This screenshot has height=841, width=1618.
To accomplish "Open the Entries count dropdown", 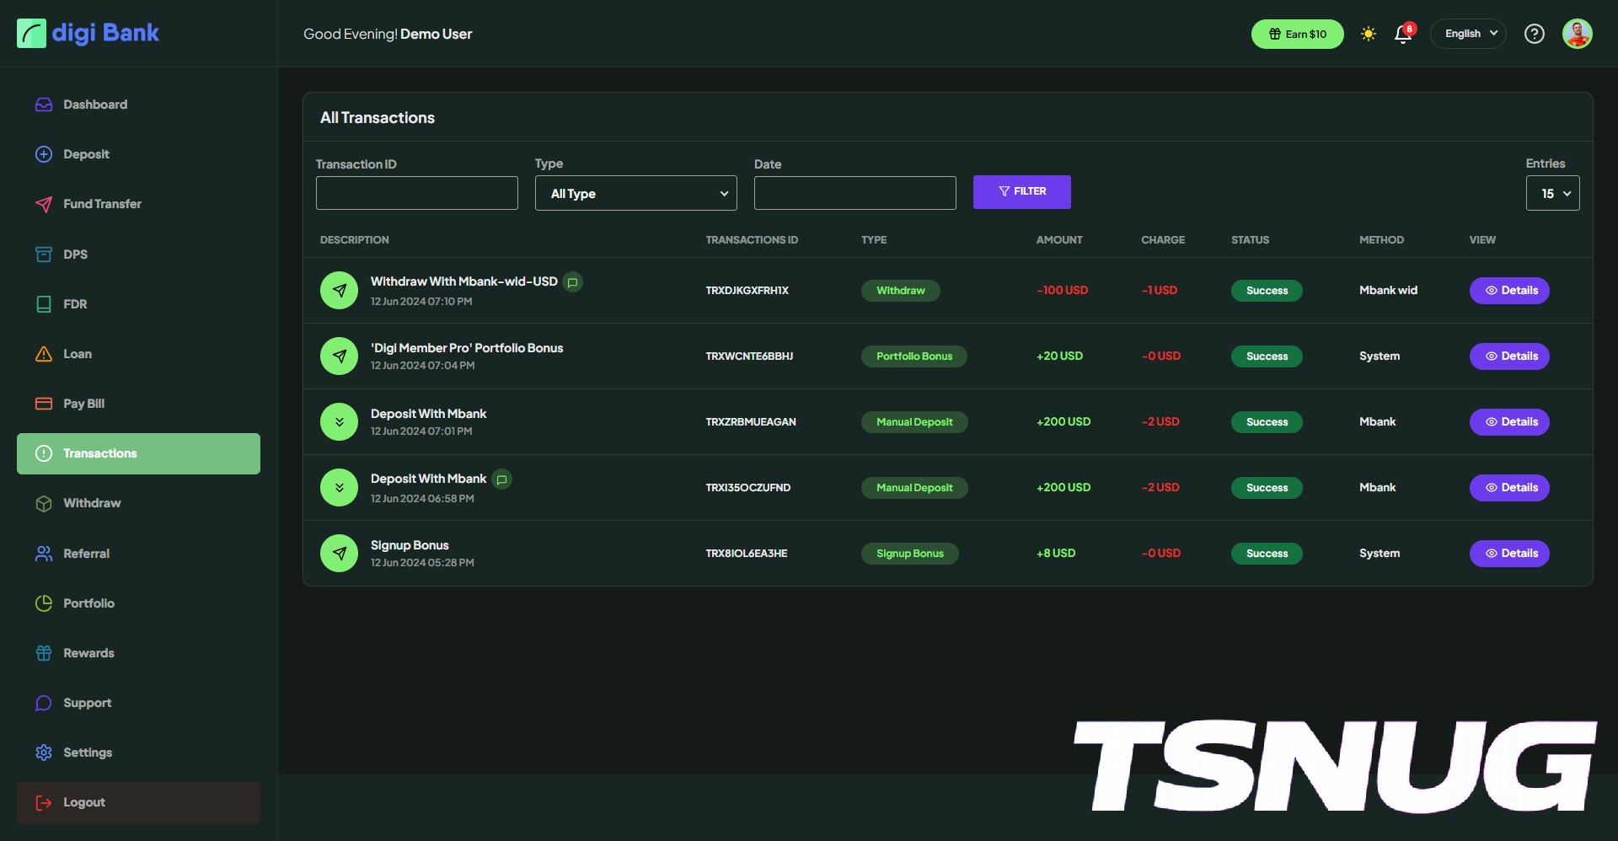I will coord(1552,194).
